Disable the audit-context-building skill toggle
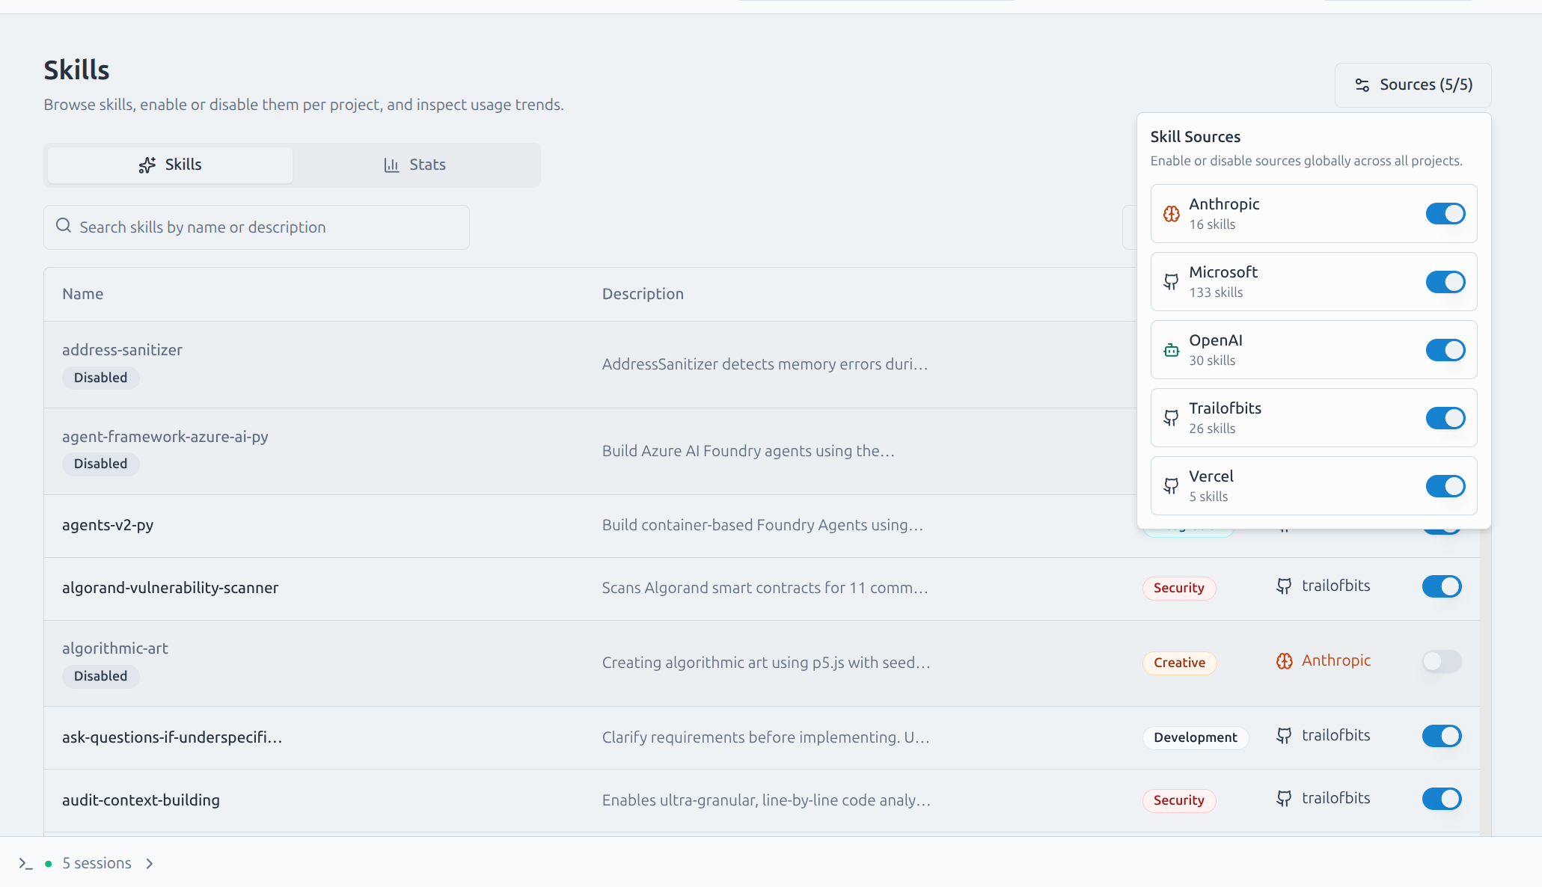Image resolution: width=1542 pixels, height=887 pixels. 1442,799
